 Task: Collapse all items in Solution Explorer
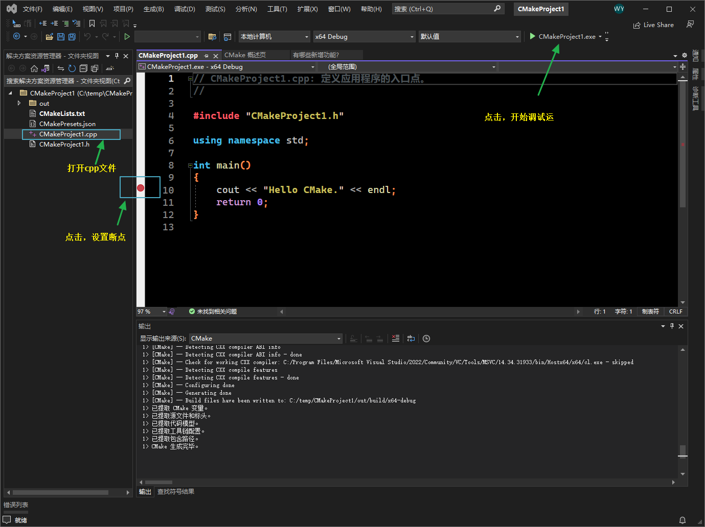click(83, 68)
